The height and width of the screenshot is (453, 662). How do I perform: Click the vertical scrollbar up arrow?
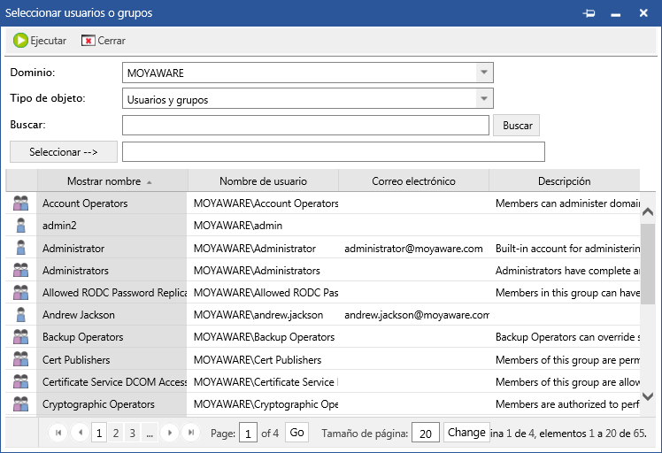click(x=648, y=212)
